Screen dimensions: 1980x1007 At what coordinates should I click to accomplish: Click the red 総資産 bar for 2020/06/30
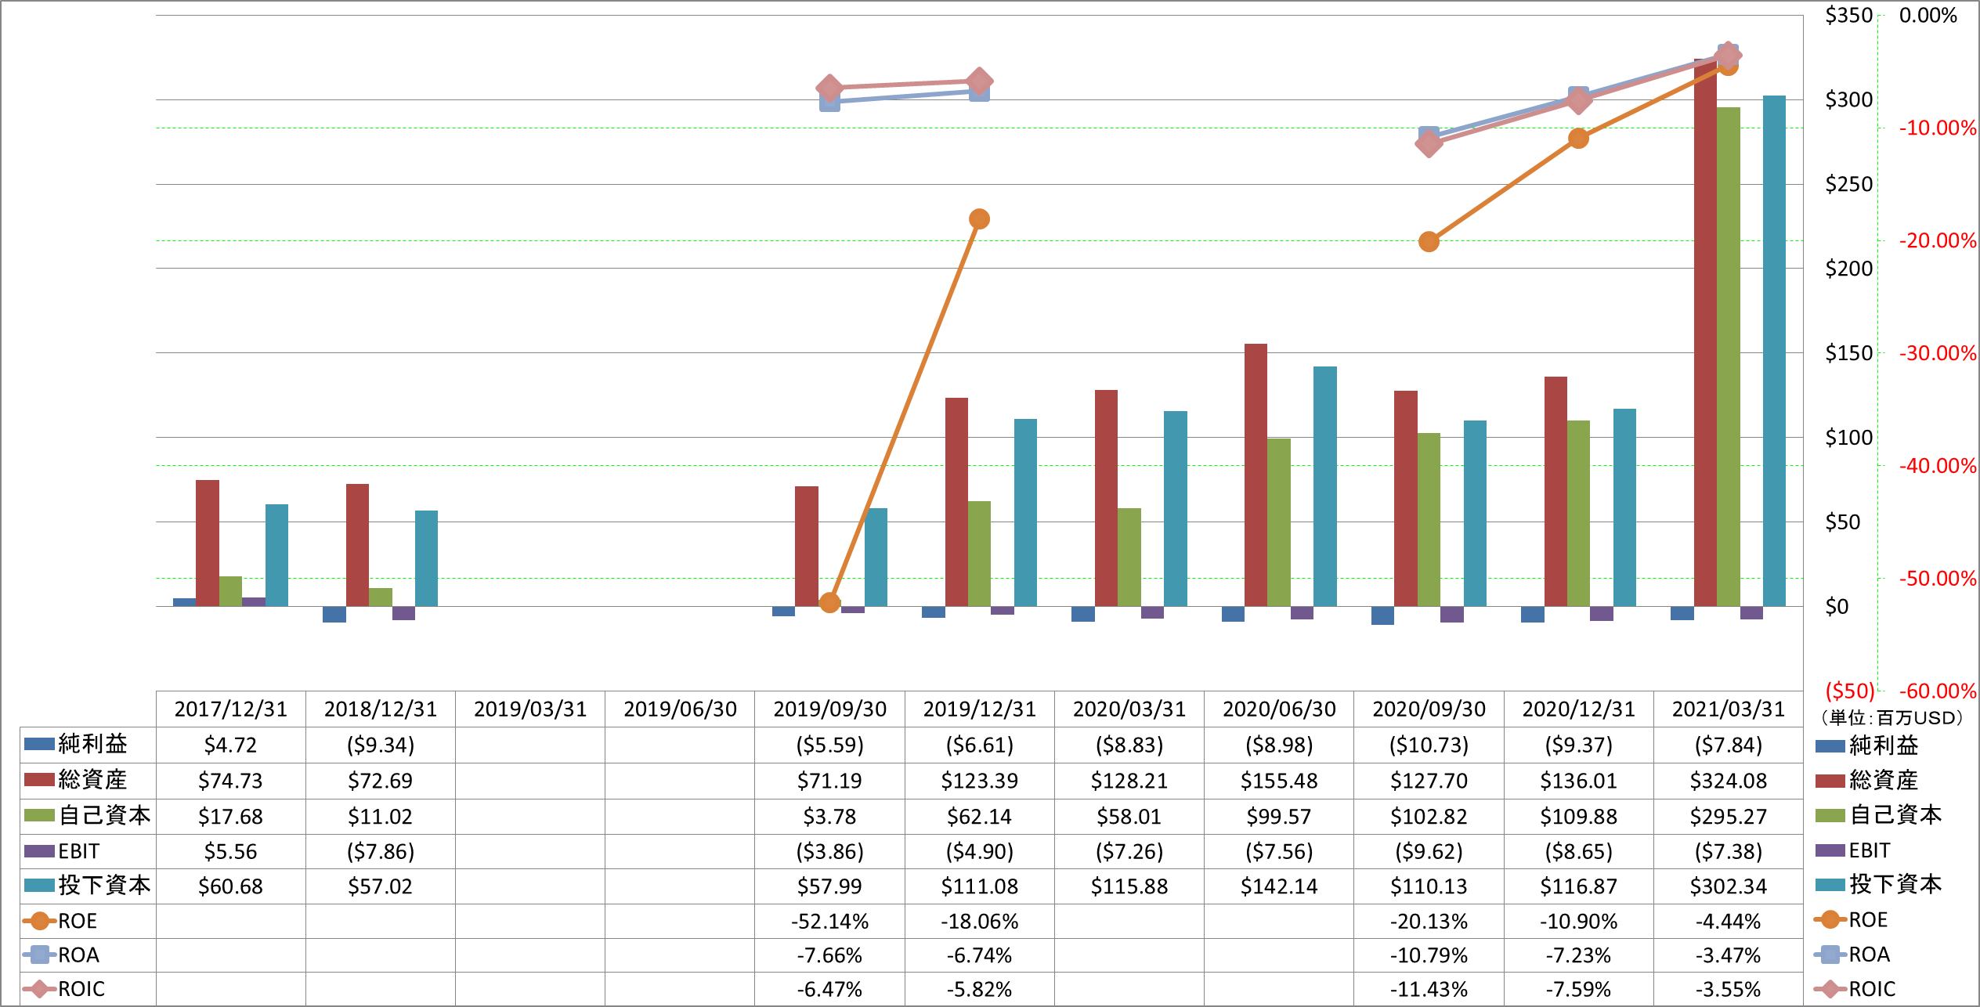[1256, 475]
